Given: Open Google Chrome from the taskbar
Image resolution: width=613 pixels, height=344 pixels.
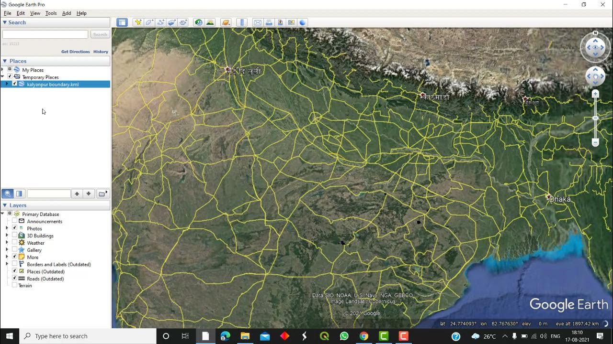Looking at the screenshot, I should [364, 336].
